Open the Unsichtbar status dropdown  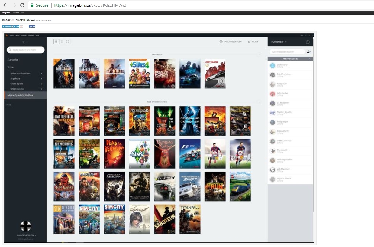coord(279,42)
